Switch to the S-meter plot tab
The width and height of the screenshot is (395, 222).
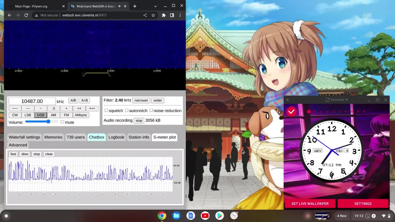[164, 137]
